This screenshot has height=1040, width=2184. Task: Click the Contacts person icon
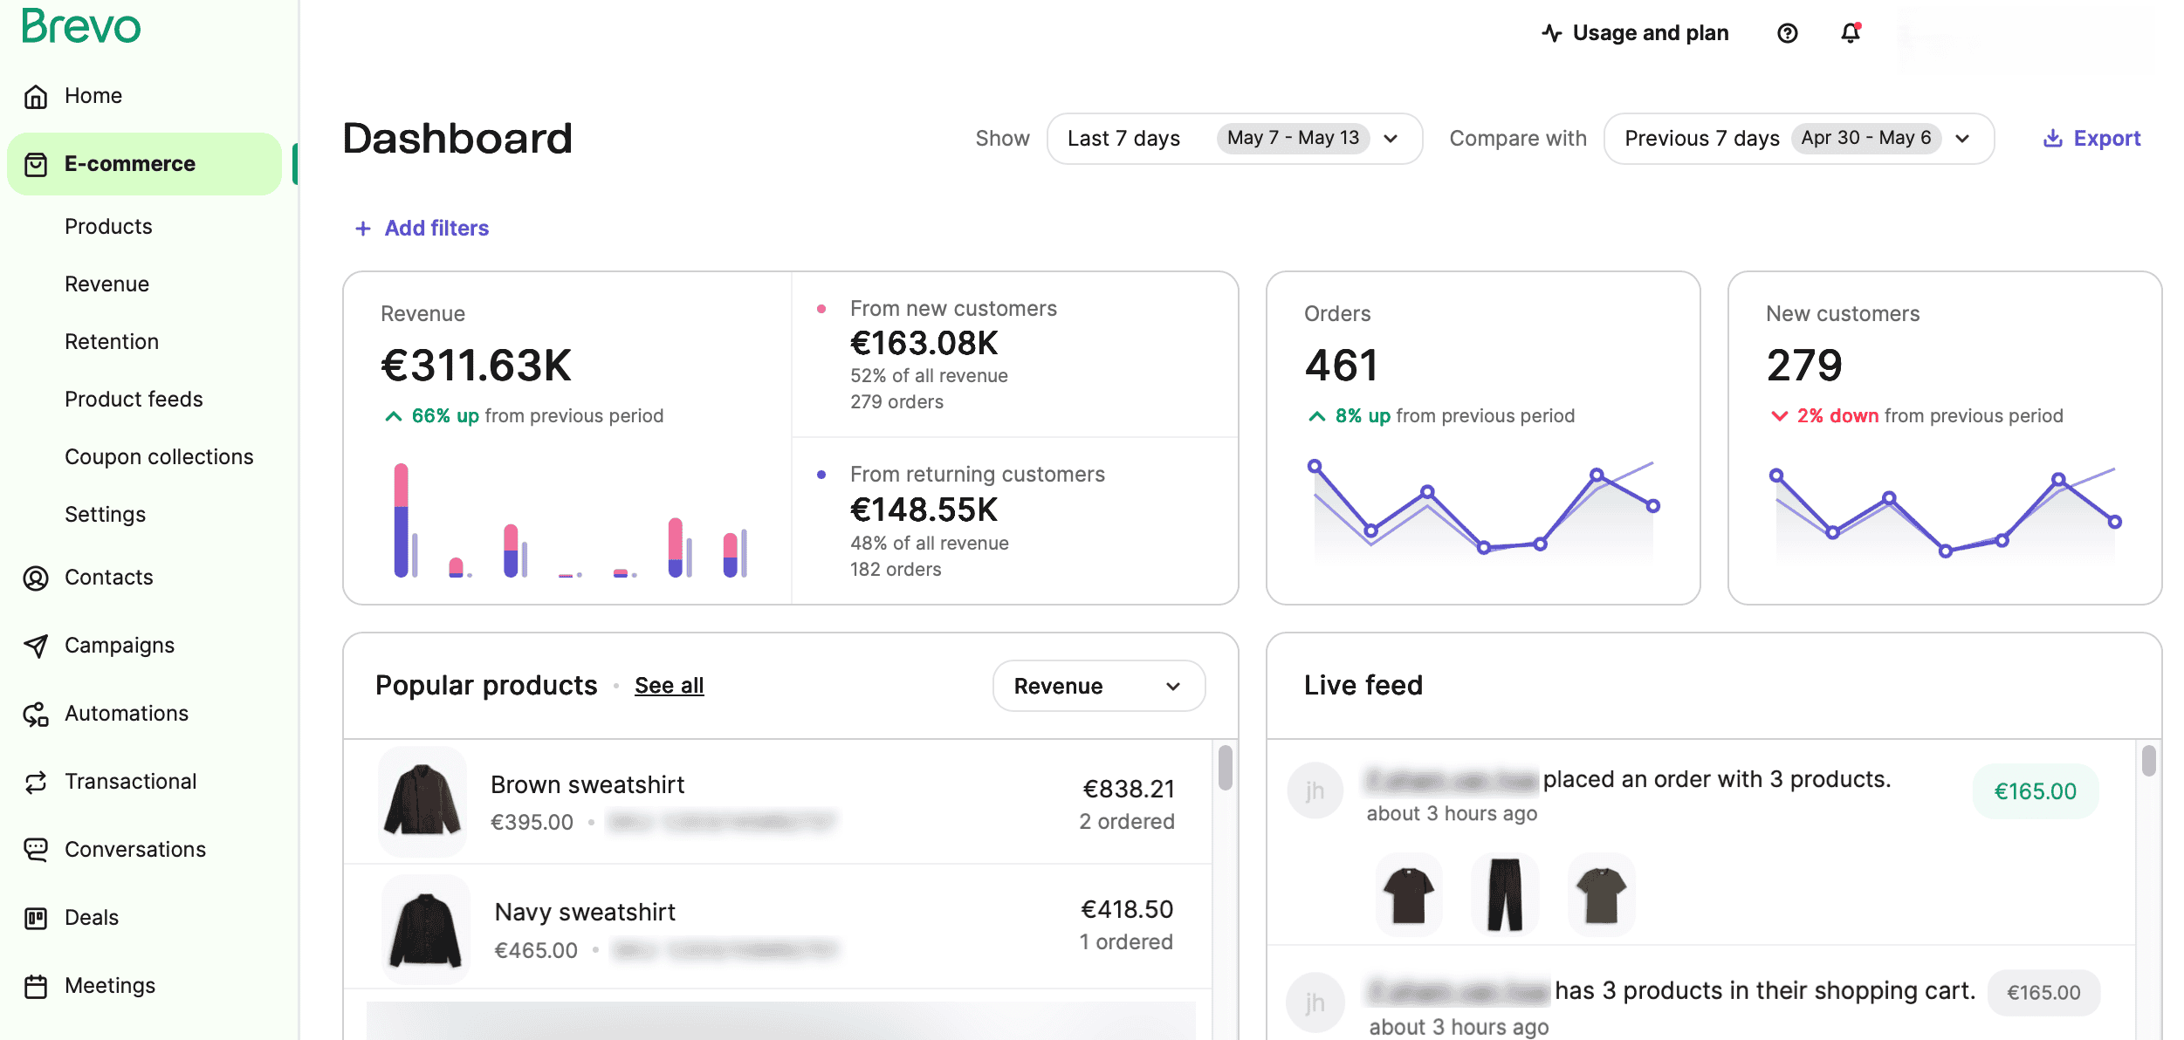coord(36,578)
